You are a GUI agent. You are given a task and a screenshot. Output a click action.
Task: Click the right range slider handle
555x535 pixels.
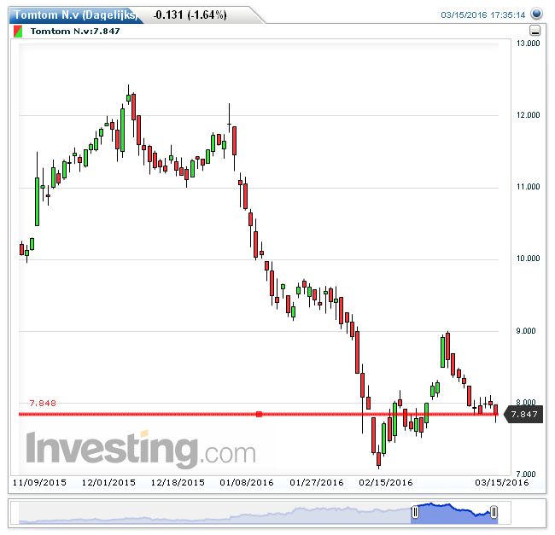tap(494, 512)
